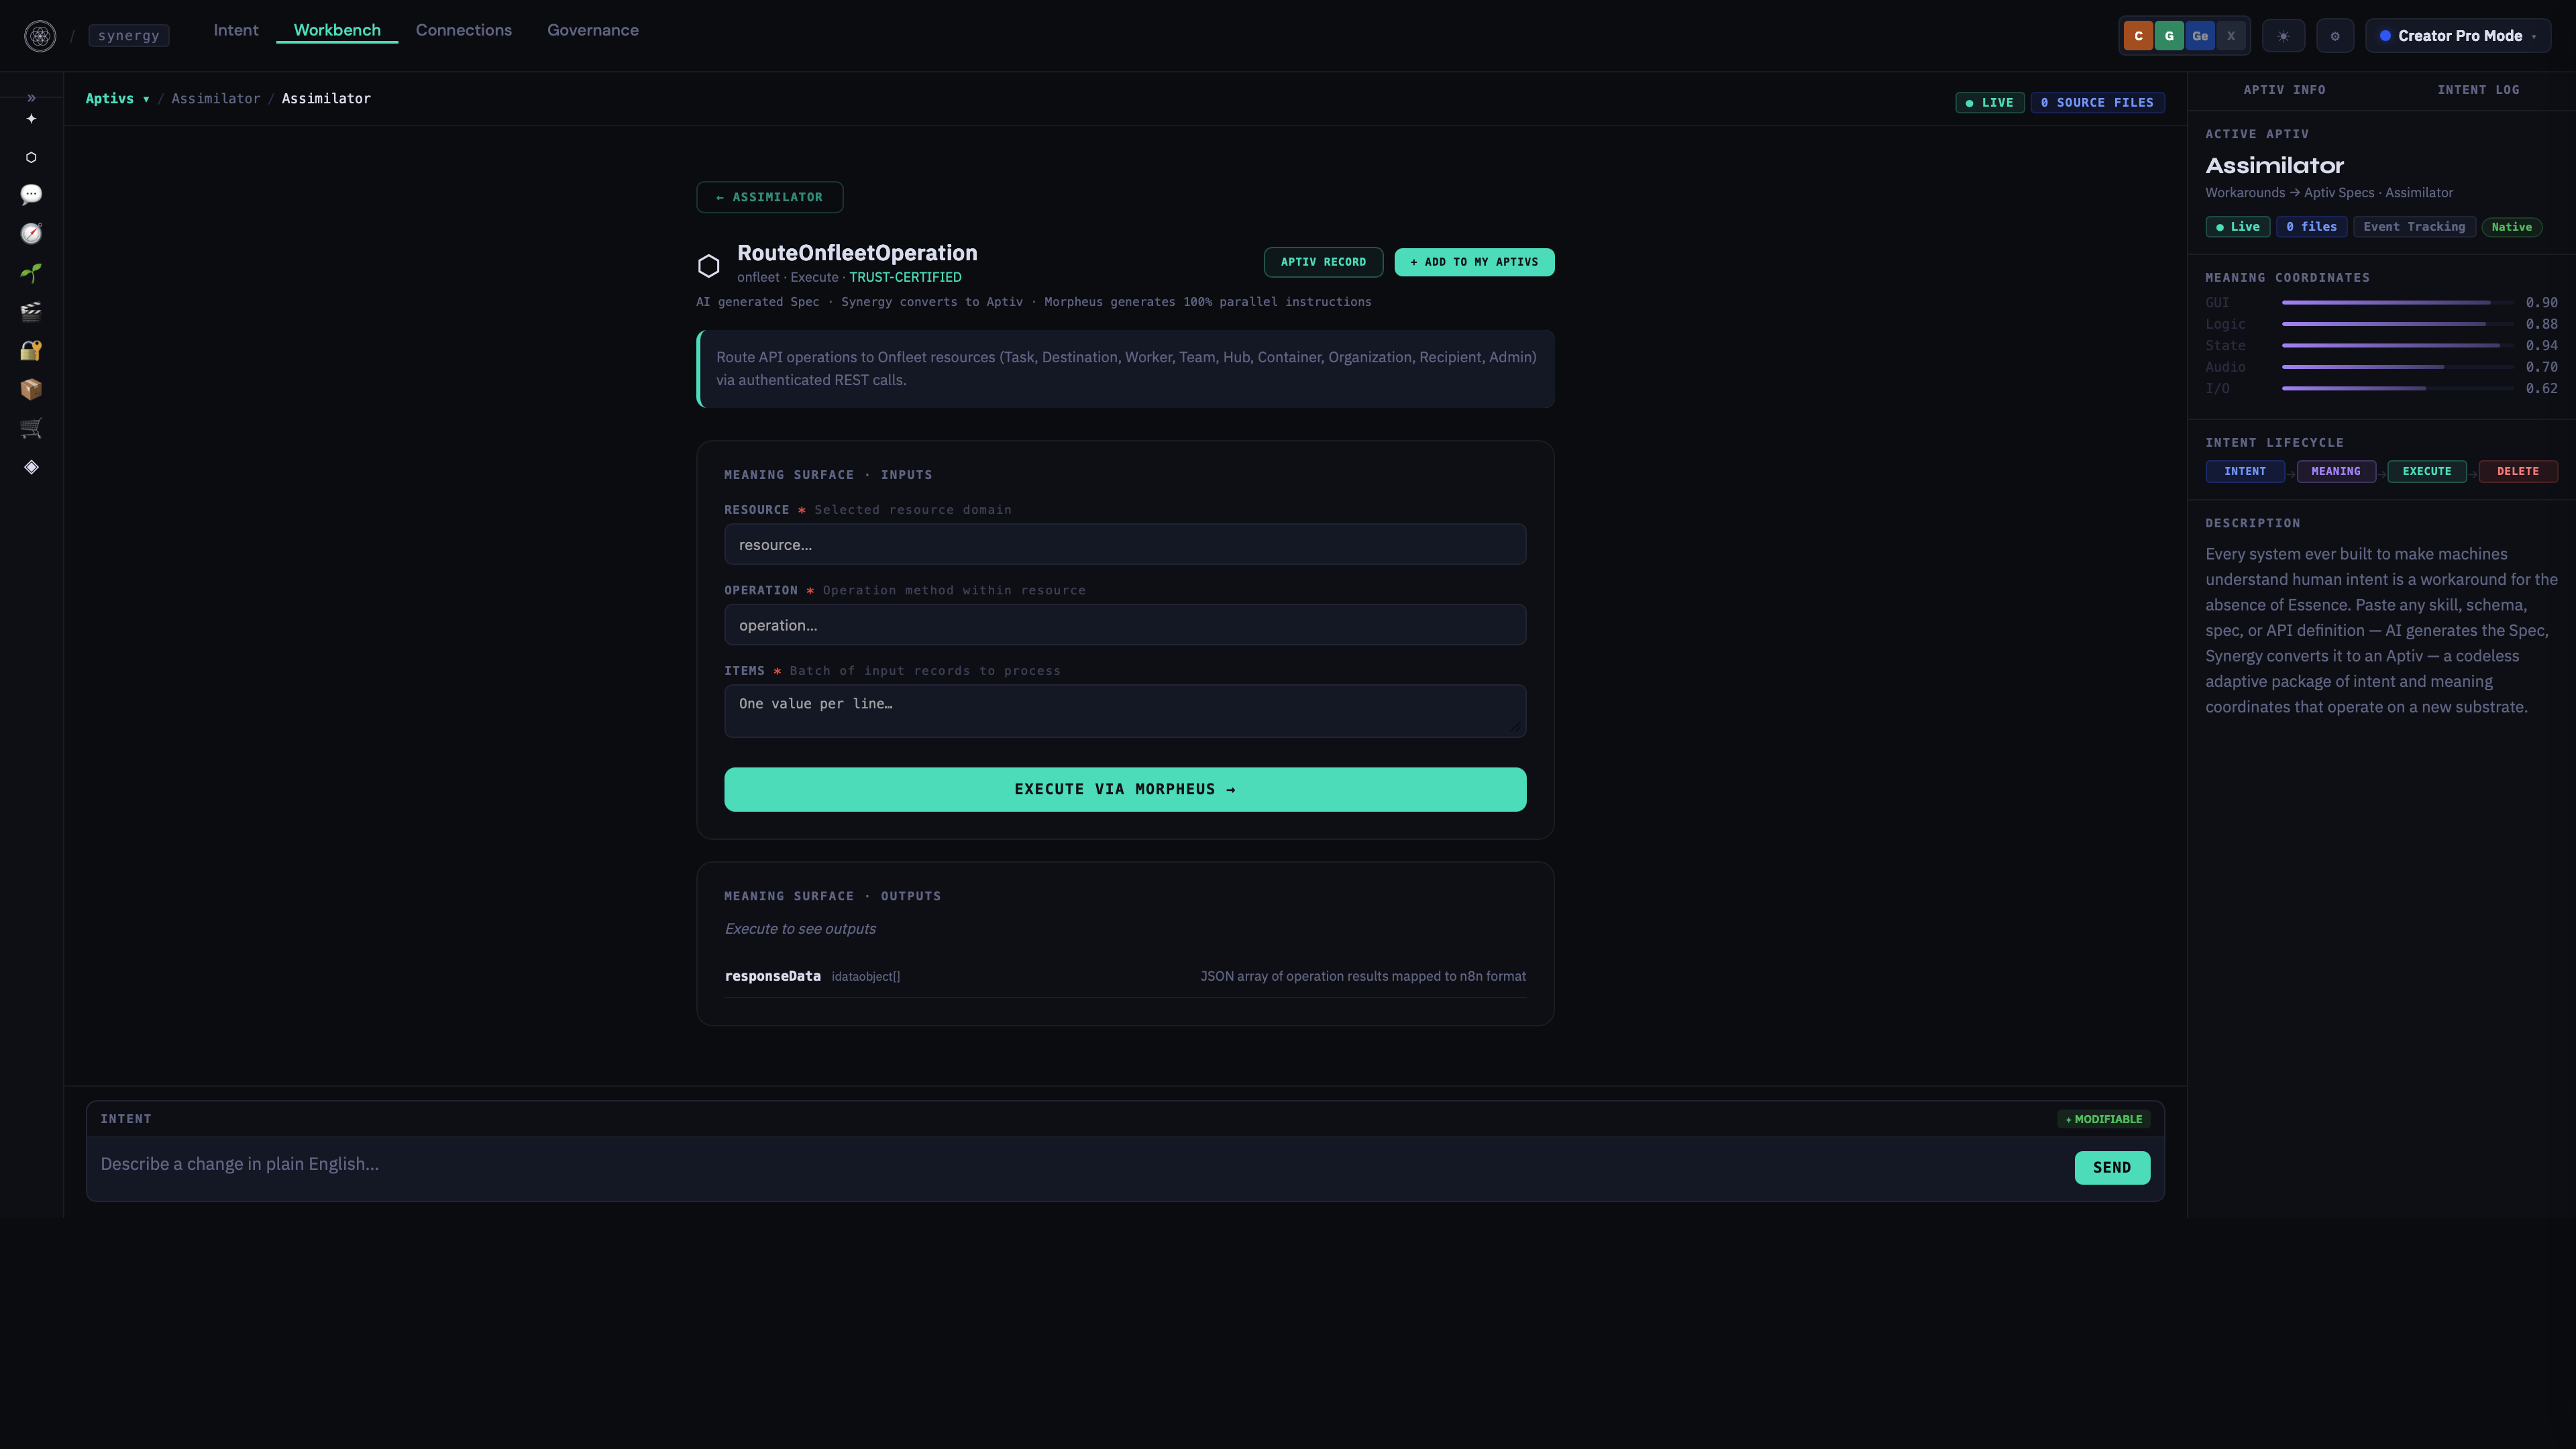Switch to the Connections tab
This screenshot has height=1449, width=2576.
point(463,30)
